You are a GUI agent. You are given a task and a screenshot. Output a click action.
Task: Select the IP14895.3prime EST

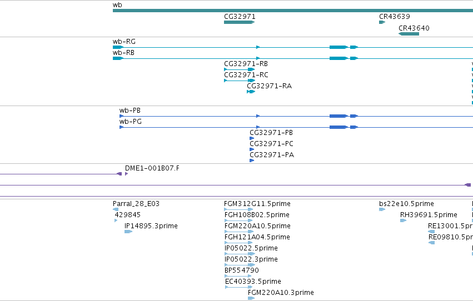[x=128, y=232]
